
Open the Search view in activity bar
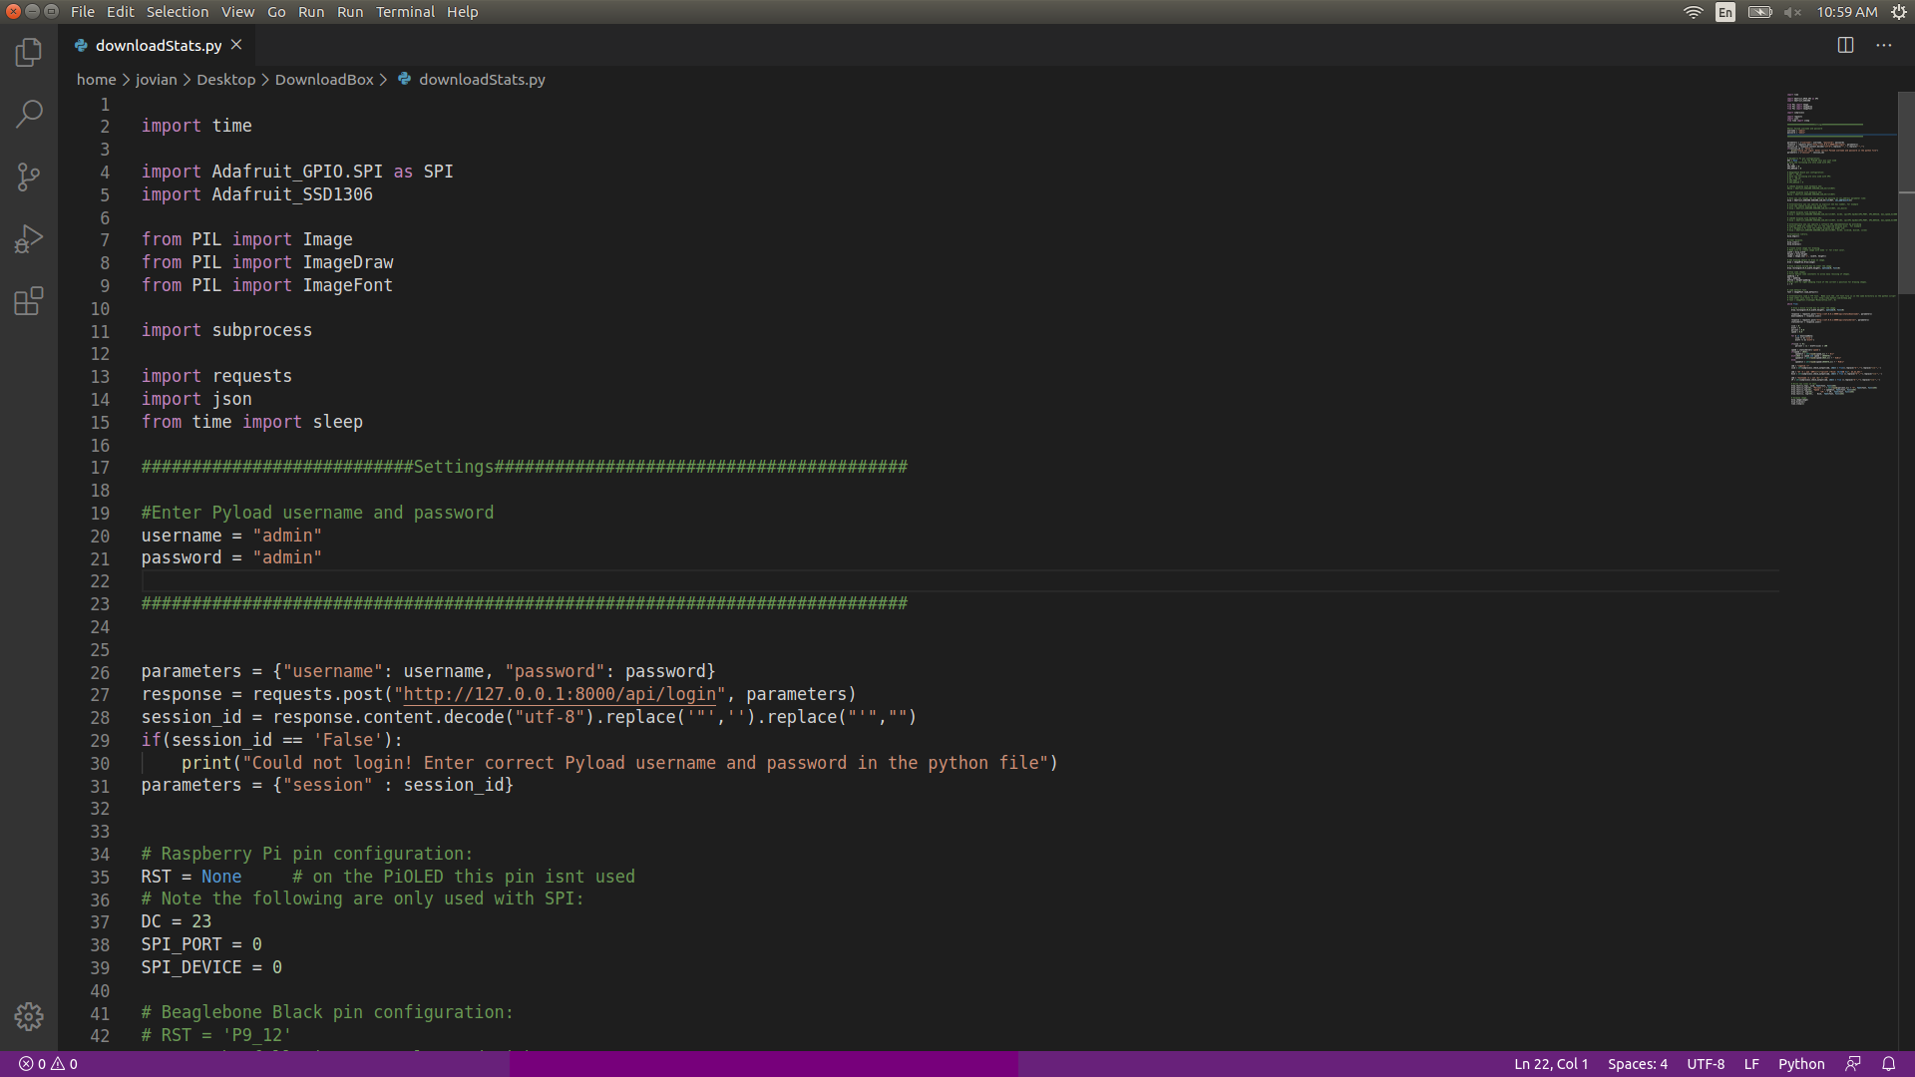(29, 114)
